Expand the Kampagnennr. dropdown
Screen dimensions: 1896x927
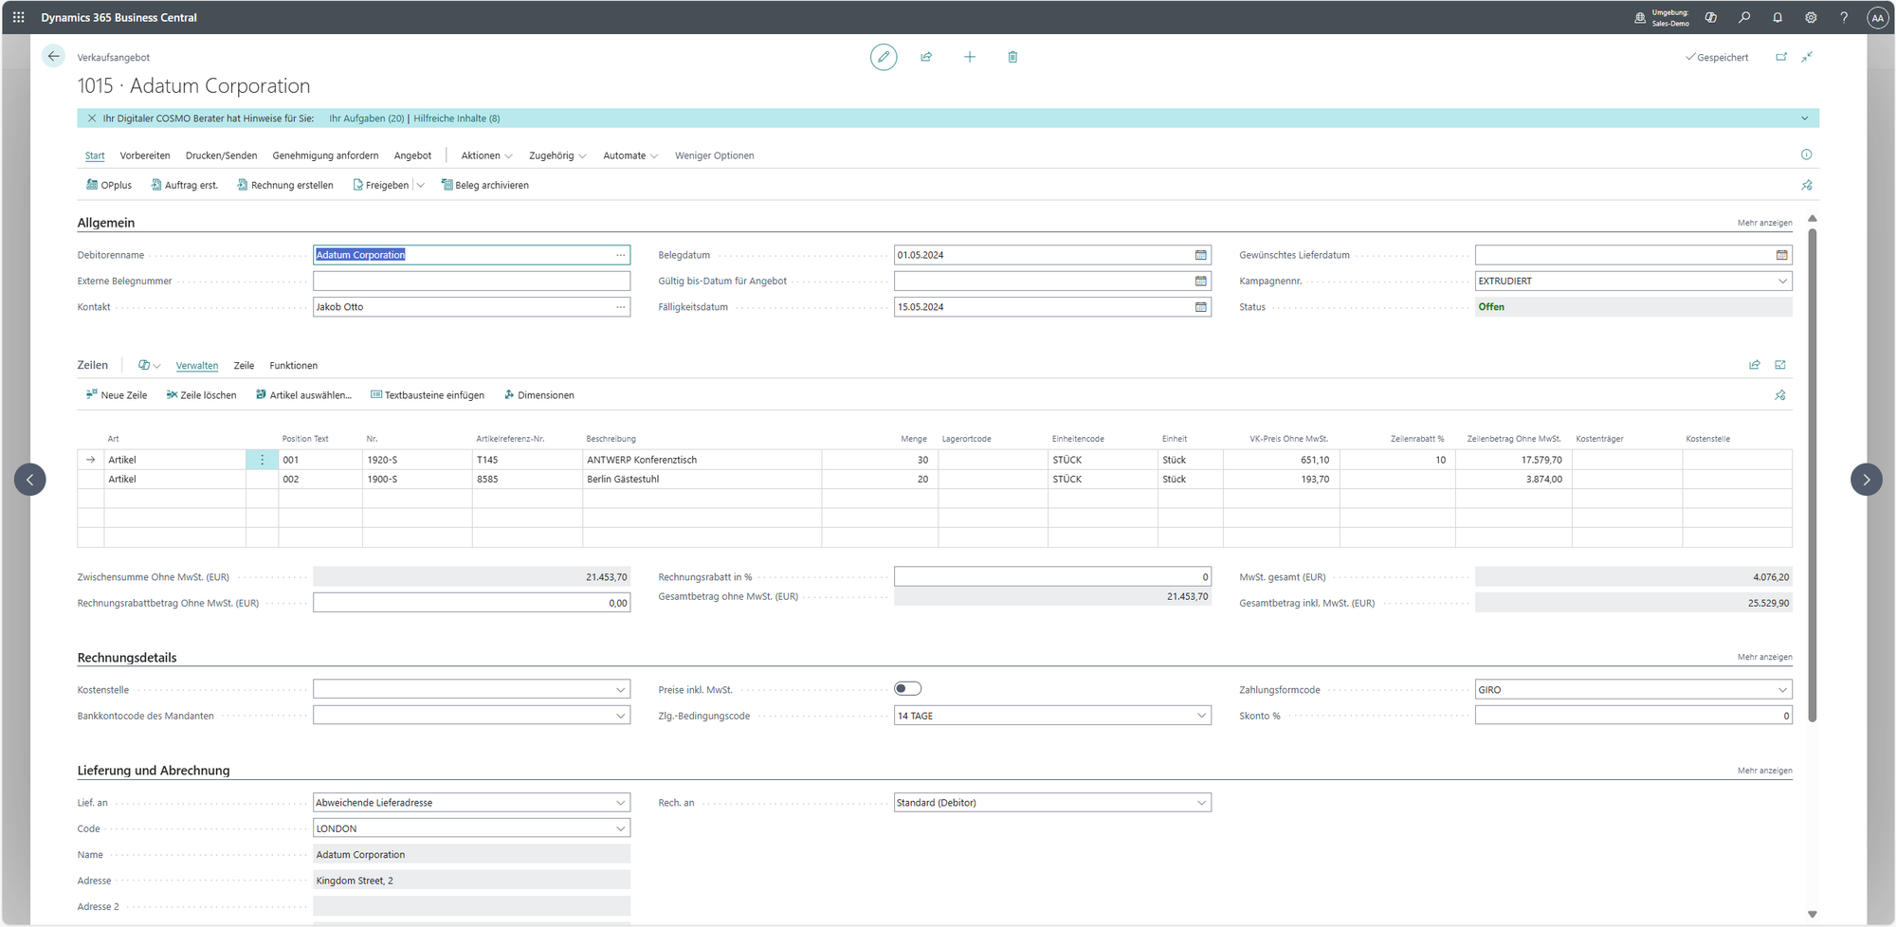pos(1781,282)
